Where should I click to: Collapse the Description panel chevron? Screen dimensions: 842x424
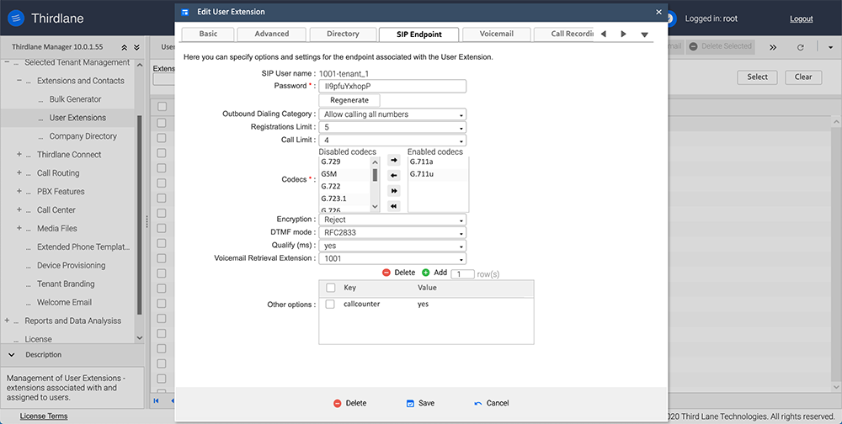(12, 355)
